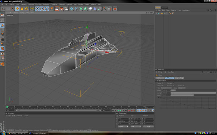Select the Live Selection tool
Screen dimensions: 217x135
[x=13, y=9]
